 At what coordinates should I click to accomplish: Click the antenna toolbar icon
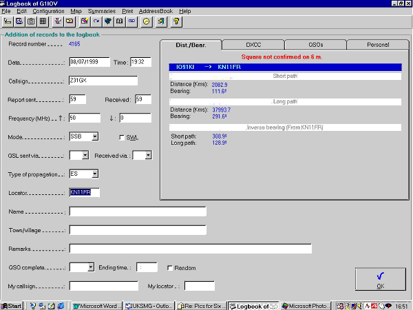point(58,21)
